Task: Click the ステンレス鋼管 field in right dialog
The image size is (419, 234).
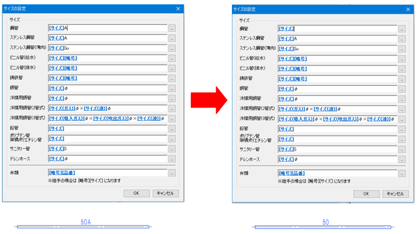Action: pos(338,39)
